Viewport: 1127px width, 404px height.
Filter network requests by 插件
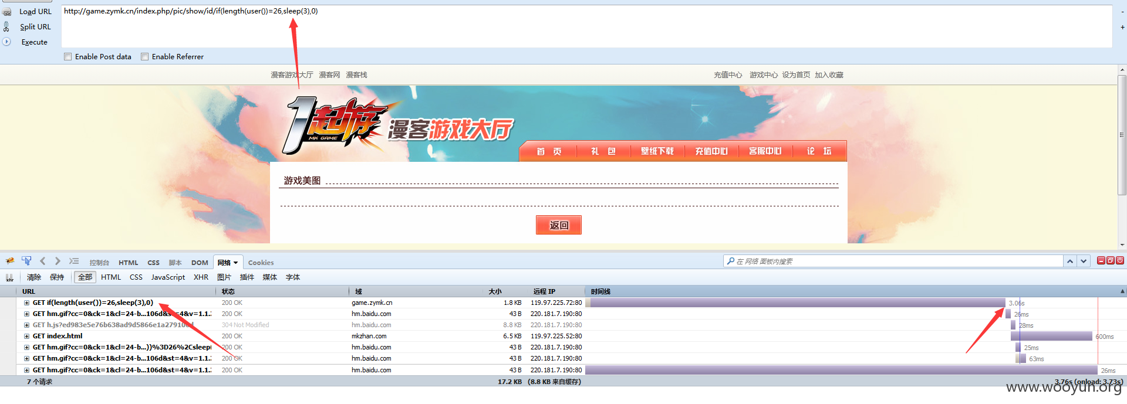247,277
